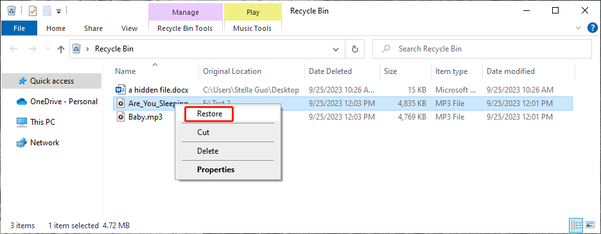Sort by Date modified column header
601x234 pixels.
[510, 71]
